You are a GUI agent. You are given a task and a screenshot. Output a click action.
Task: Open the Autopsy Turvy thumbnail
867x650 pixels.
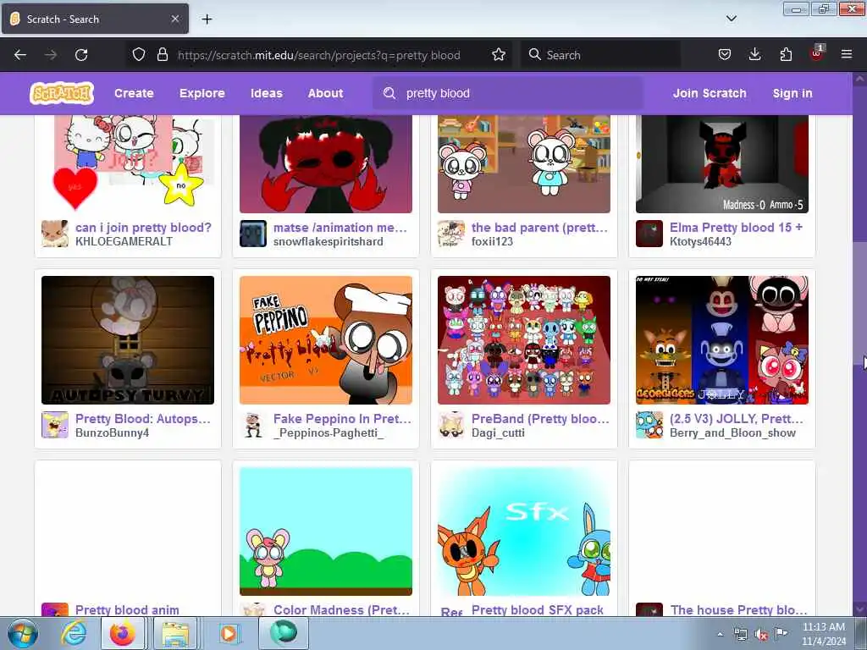(x=128, y=340)
